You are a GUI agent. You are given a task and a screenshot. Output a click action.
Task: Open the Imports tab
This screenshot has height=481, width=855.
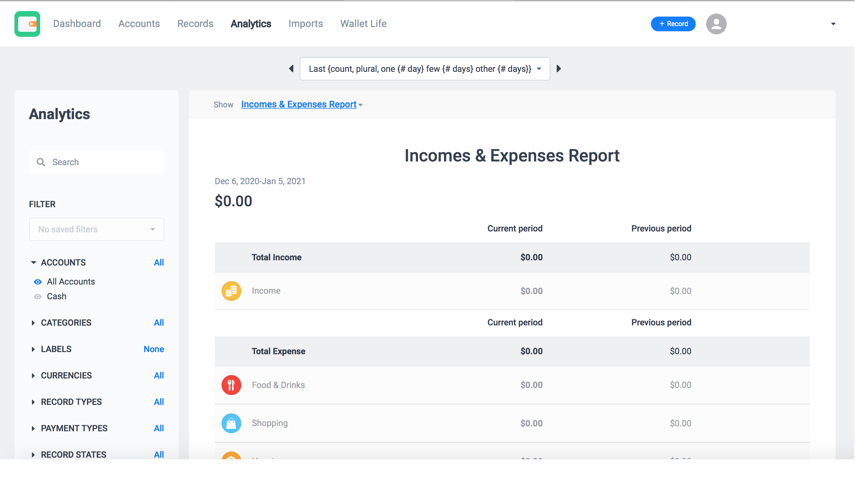306,24
